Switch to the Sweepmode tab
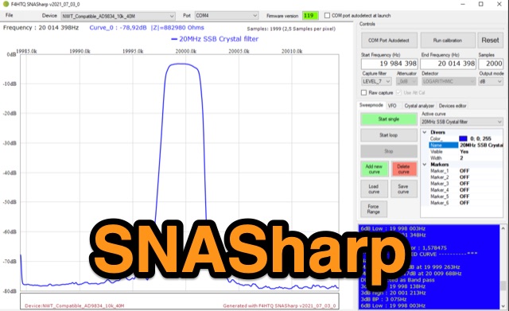This screenshot has width=509, height=311. coord(371,105)
